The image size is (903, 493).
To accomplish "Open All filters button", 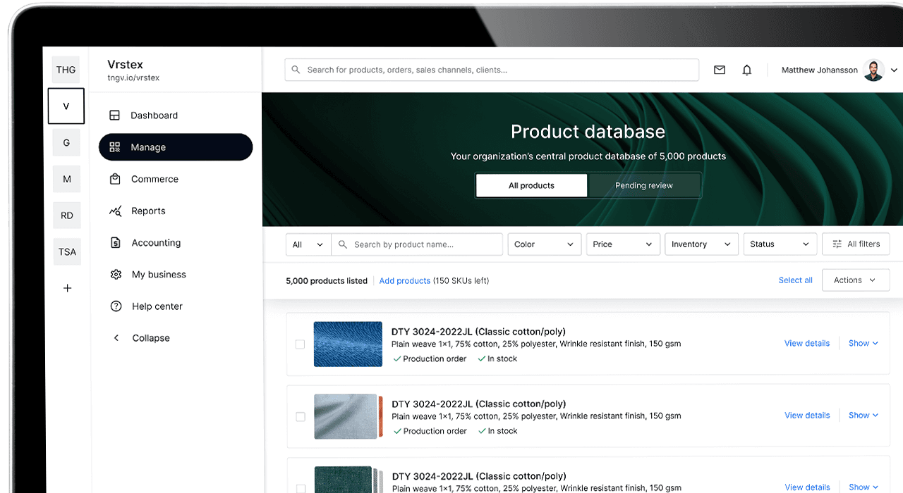I will pos(856,244).
